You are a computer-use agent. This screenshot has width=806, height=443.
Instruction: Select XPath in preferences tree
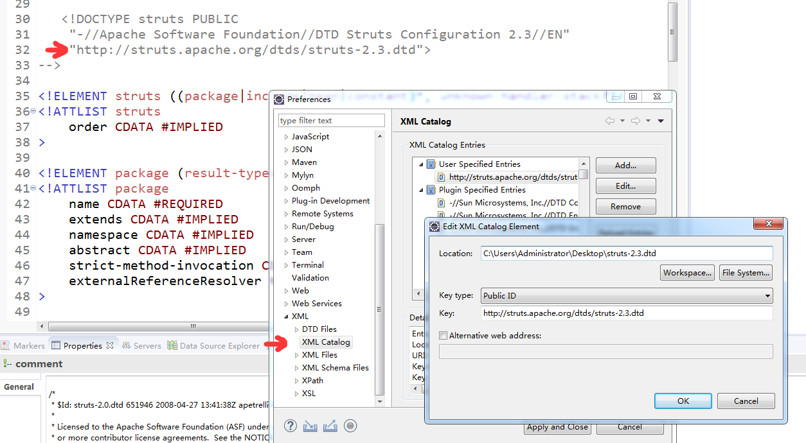[312, 381]
